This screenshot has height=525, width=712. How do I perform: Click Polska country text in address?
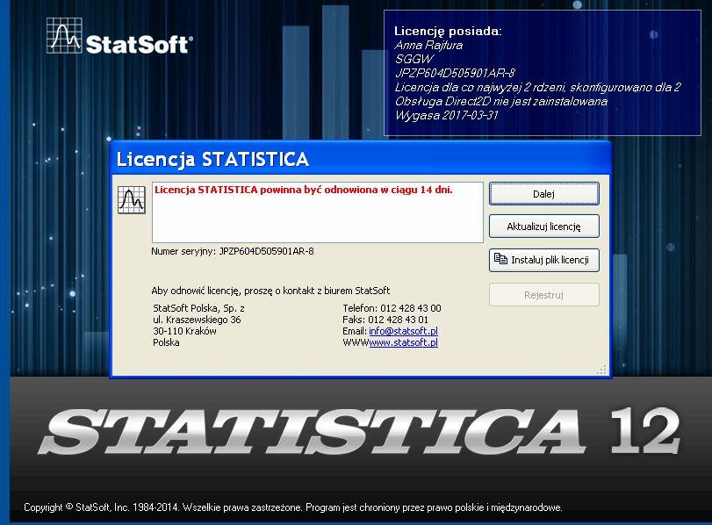[166, 342]
